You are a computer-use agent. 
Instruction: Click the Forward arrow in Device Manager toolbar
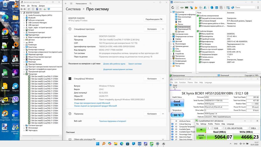coord(25,9)
